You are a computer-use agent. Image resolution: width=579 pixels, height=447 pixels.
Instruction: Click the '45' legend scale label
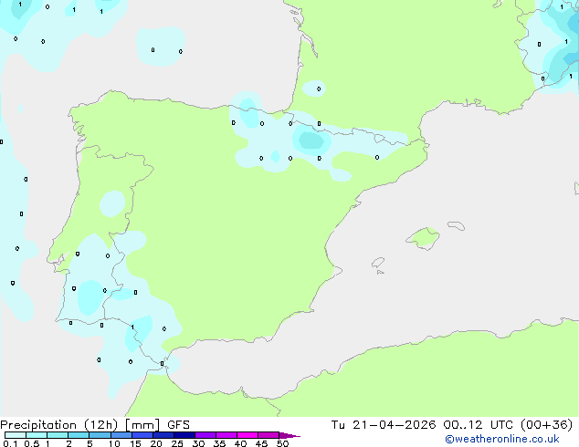click(x=261, y=443)
